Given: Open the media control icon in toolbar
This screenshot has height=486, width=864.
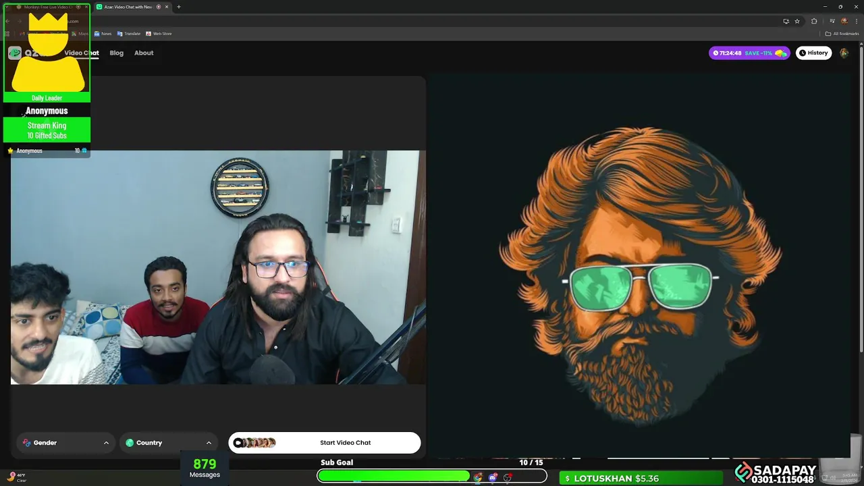Looking at the screenshot, I should click(x=832, y=21).
